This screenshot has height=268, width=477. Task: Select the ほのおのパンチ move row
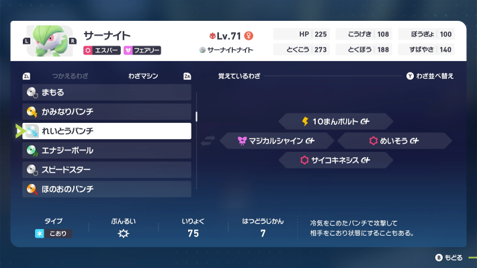(107, 189)
